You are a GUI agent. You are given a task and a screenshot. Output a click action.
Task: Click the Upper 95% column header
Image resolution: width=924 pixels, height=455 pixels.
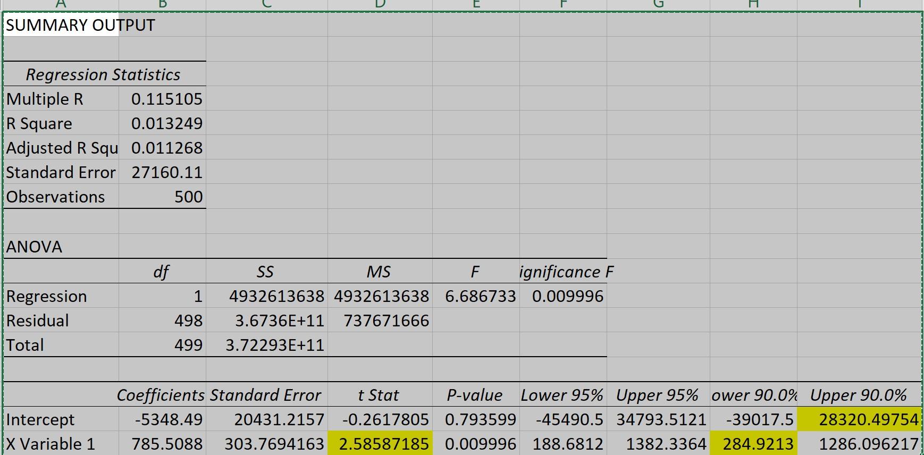[658, 394]
